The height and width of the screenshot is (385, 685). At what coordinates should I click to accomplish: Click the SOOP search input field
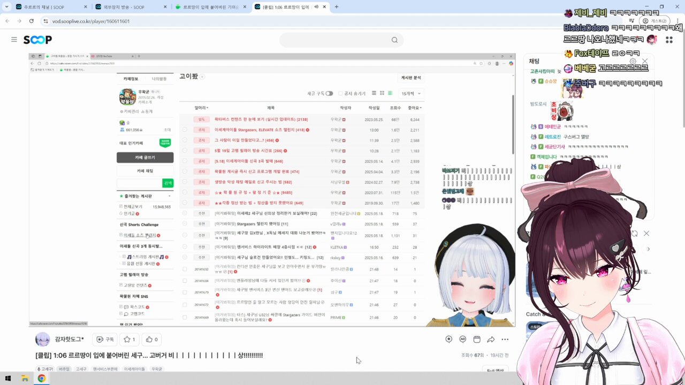pos(334,40)
